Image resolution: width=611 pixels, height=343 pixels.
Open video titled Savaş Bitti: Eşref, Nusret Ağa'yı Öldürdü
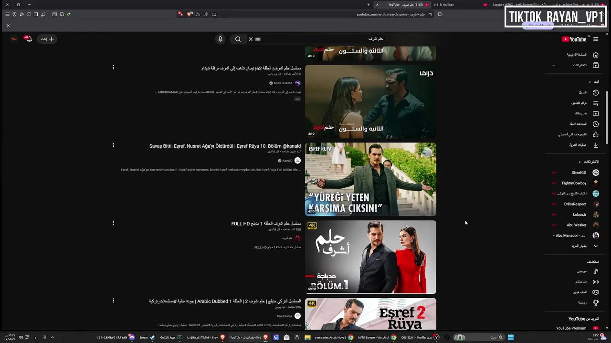[x=225, y=146]
